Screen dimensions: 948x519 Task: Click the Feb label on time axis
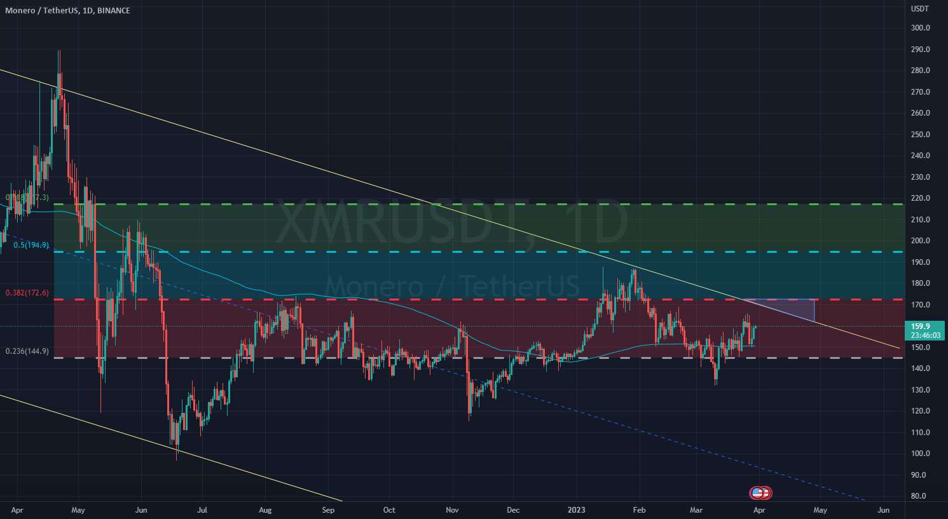[640, 509]
